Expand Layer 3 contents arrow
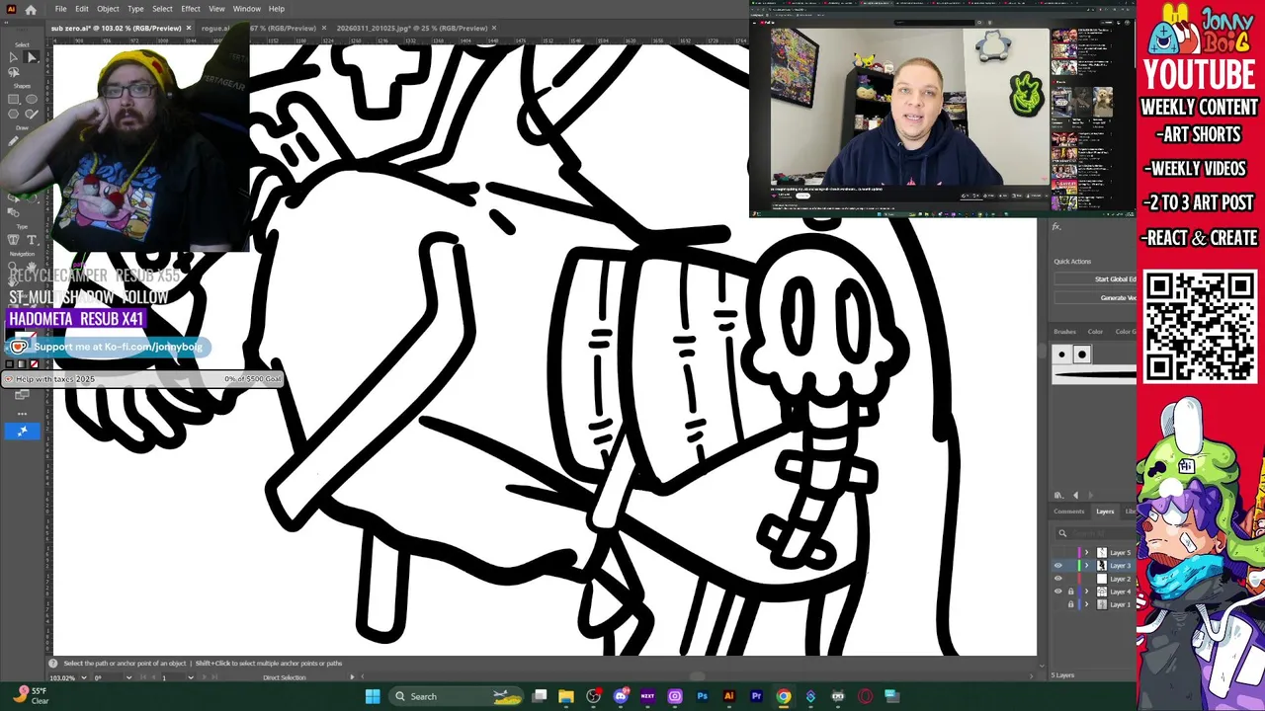Viewport: 1265px width, 711px height. coord(1086,566)
